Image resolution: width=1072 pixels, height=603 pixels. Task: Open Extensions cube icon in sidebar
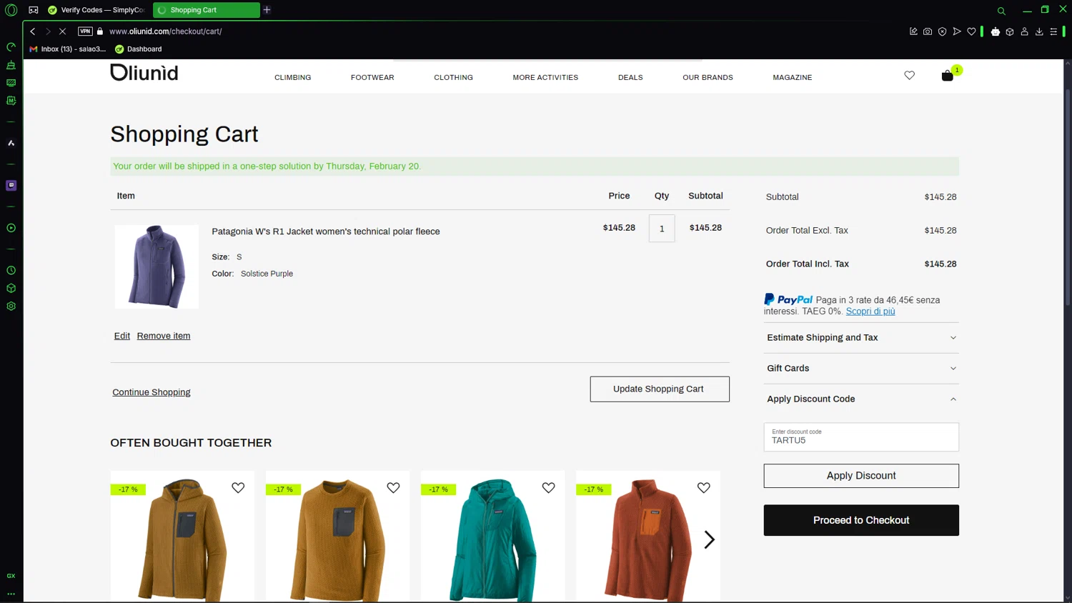(x=11, y=288)
